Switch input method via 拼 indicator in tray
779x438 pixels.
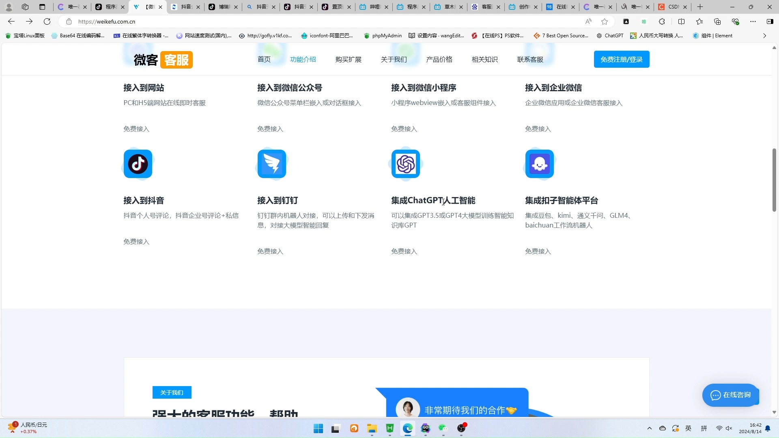704,428
